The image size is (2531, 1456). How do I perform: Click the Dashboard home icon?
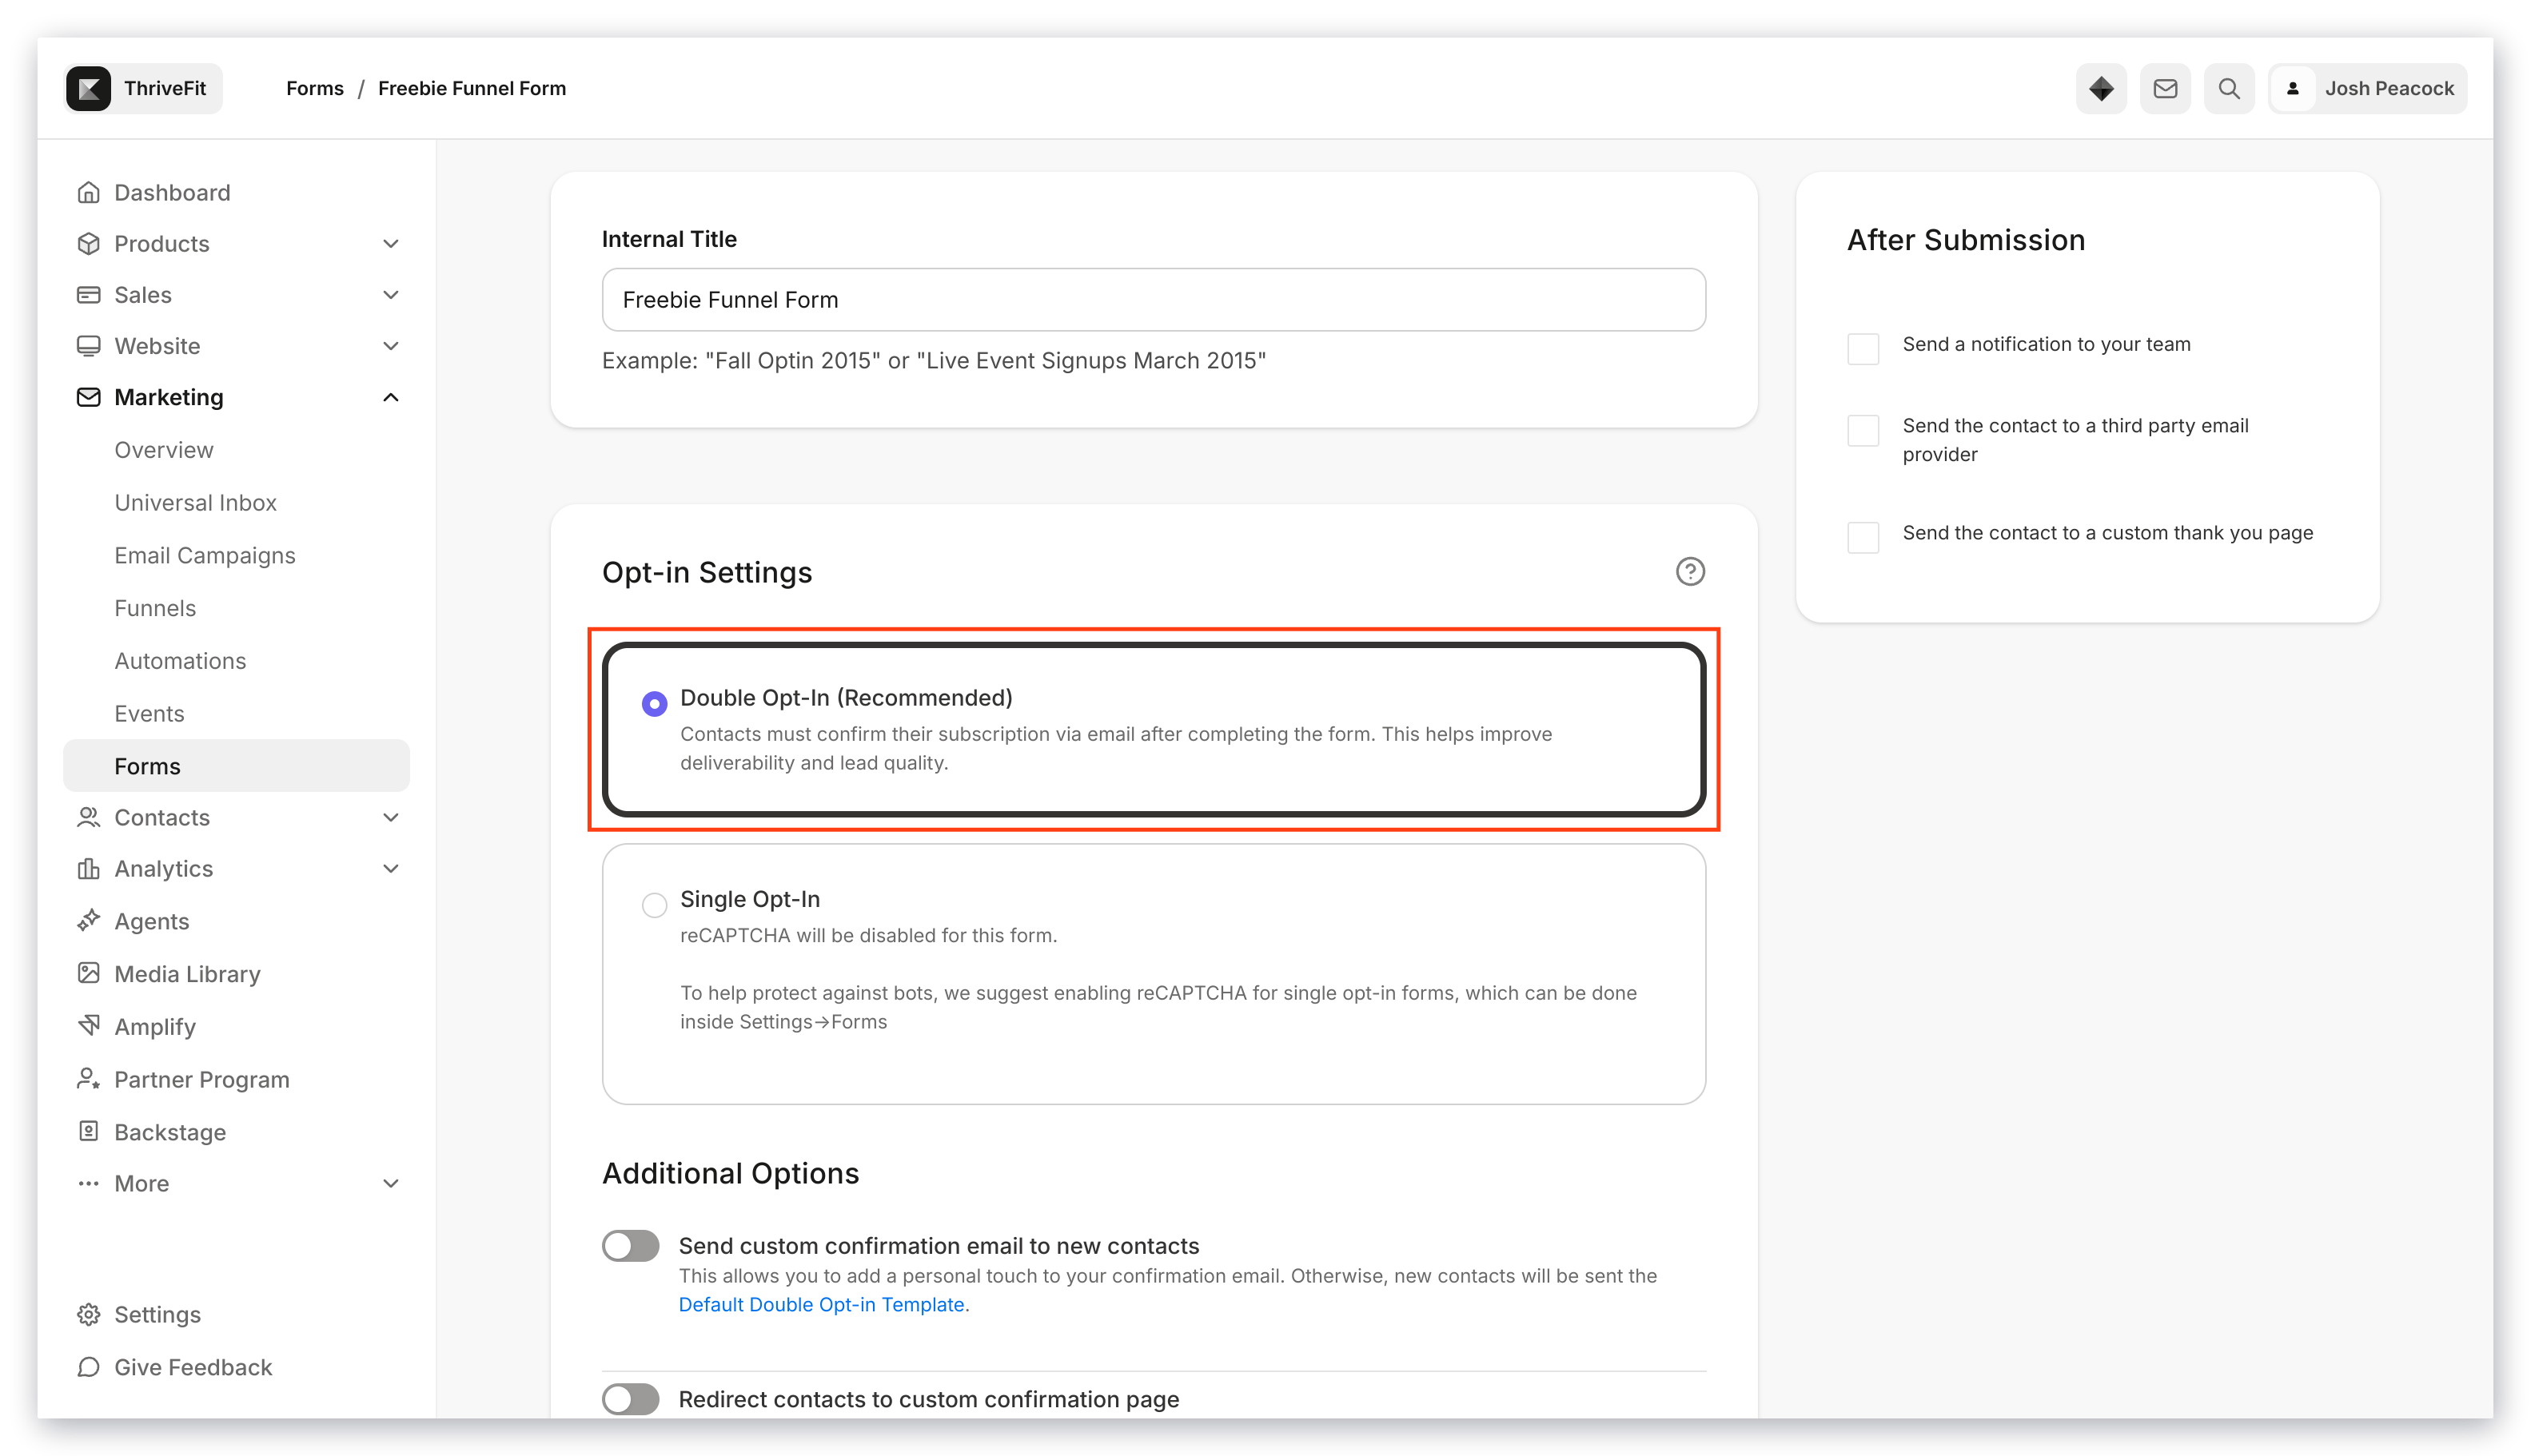point(88,192)
